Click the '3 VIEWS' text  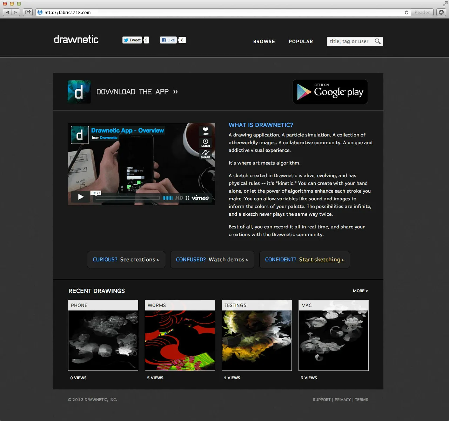click(309, 378)
